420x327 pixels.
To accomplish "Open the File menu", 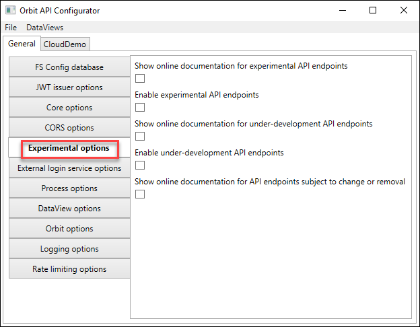I will pos(11,28).
